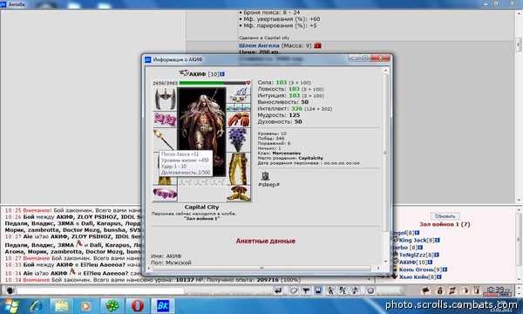The width and height of the screenshot is (523, 314).
Task: Click info icon beside King Jack[8]
Action: 438,240
